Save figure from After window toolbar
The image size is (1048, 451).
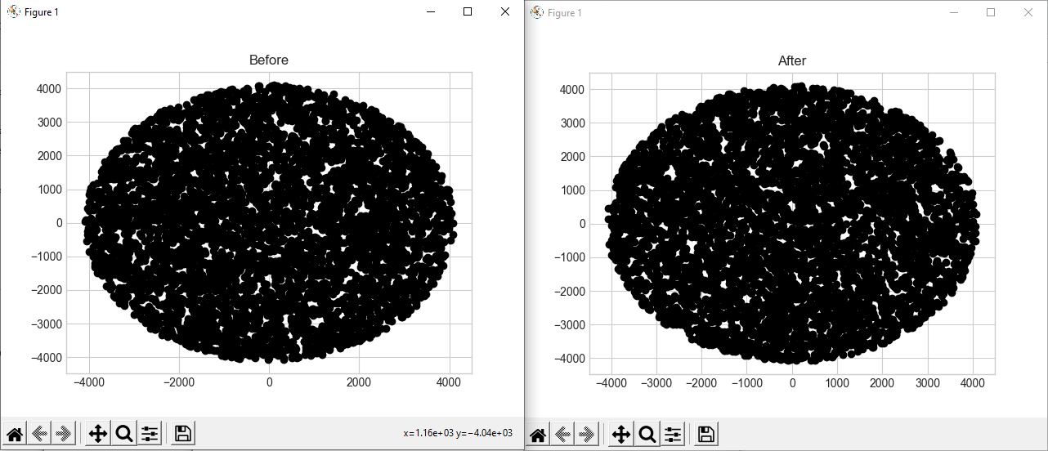point(706,435)
